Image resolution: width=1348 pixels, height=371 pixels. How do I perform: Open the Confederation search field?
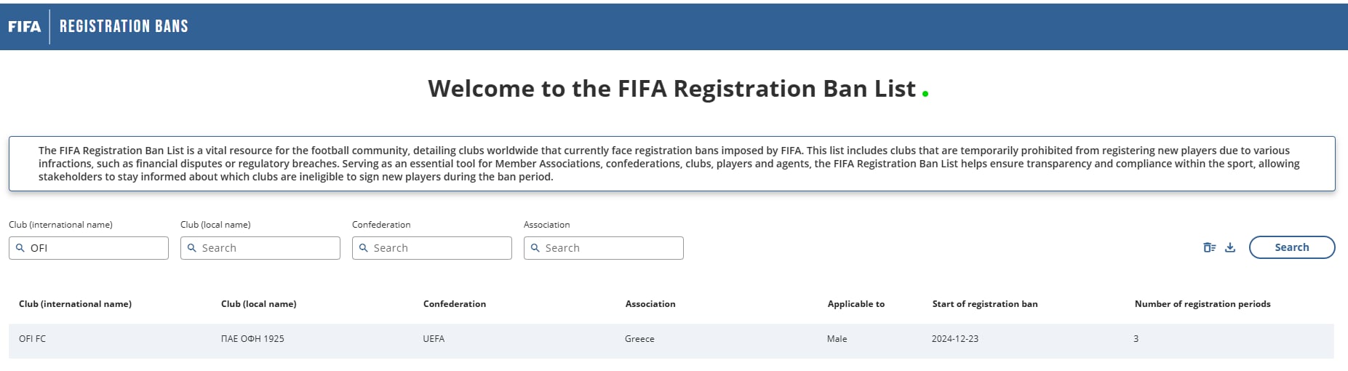click(x=432, y=248)
